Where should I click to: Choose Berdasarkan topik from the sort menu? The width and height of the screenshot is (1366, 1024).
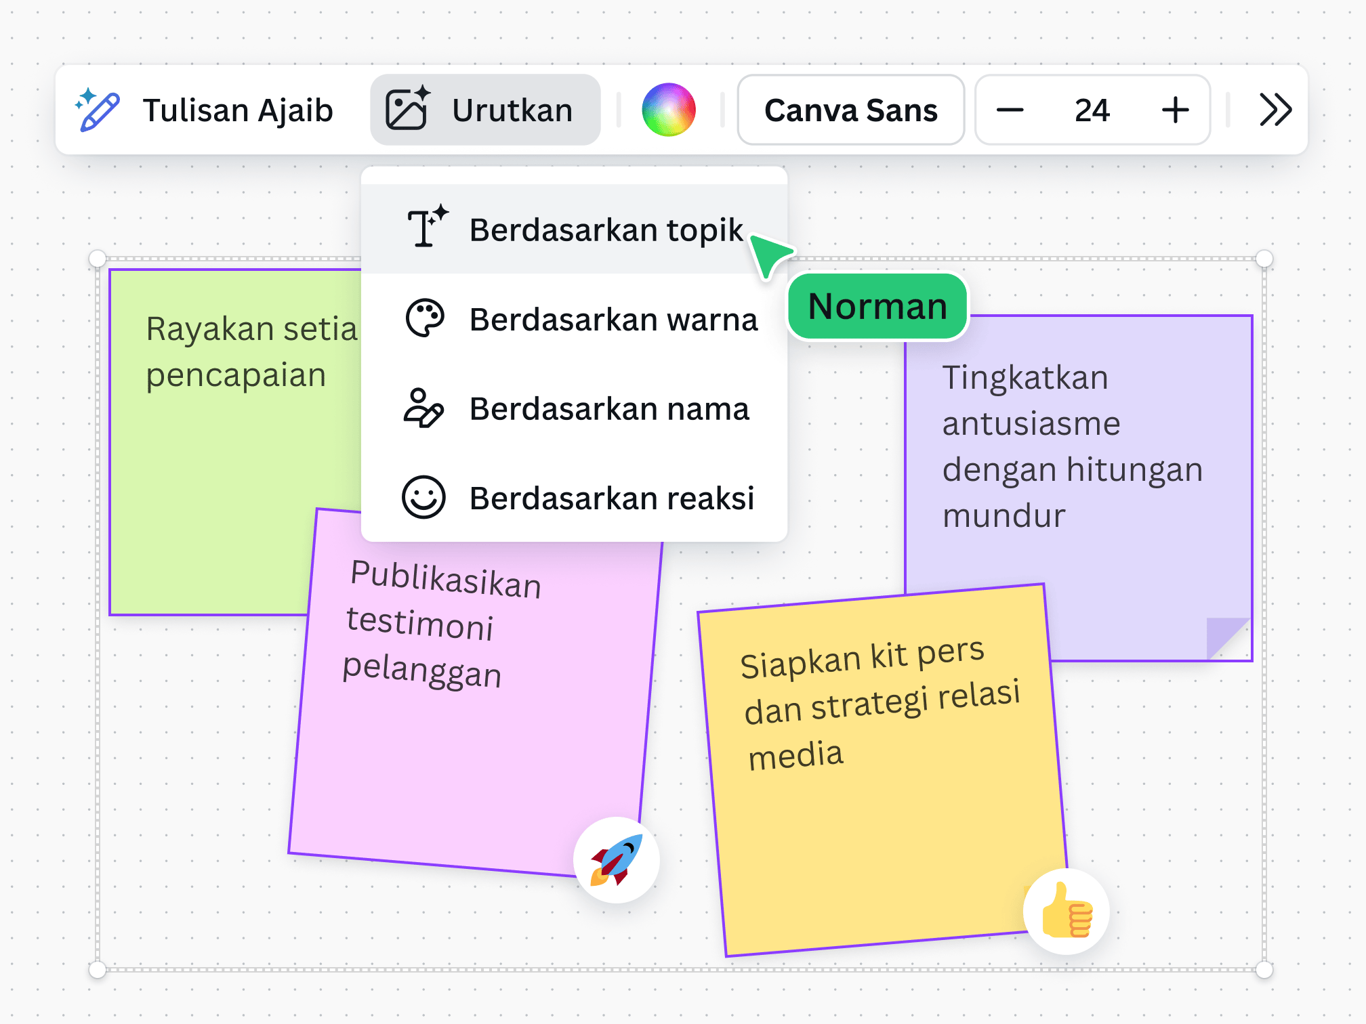(x=605, y=228)
